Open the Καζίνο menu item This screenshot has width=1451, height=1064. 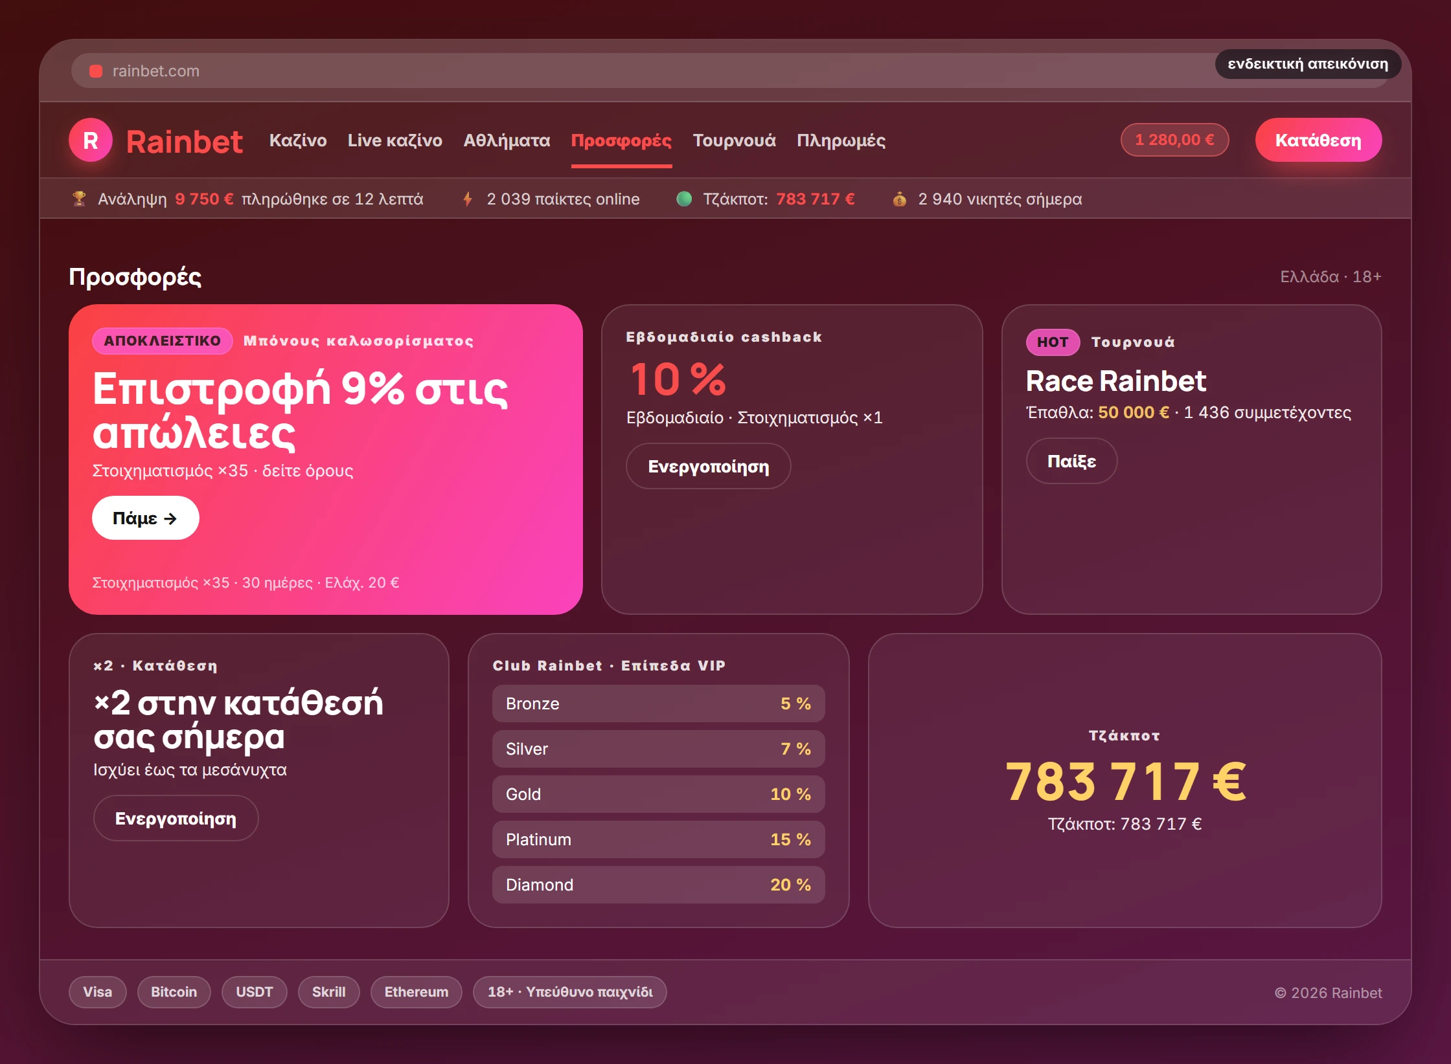pyautogui.click(x=298, y=140)
